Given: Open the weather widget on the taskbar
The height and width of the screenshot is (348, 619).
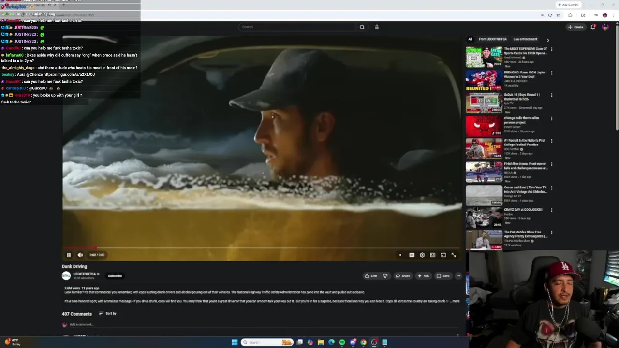Looking at the screenshot, I should tap(13, 342).
